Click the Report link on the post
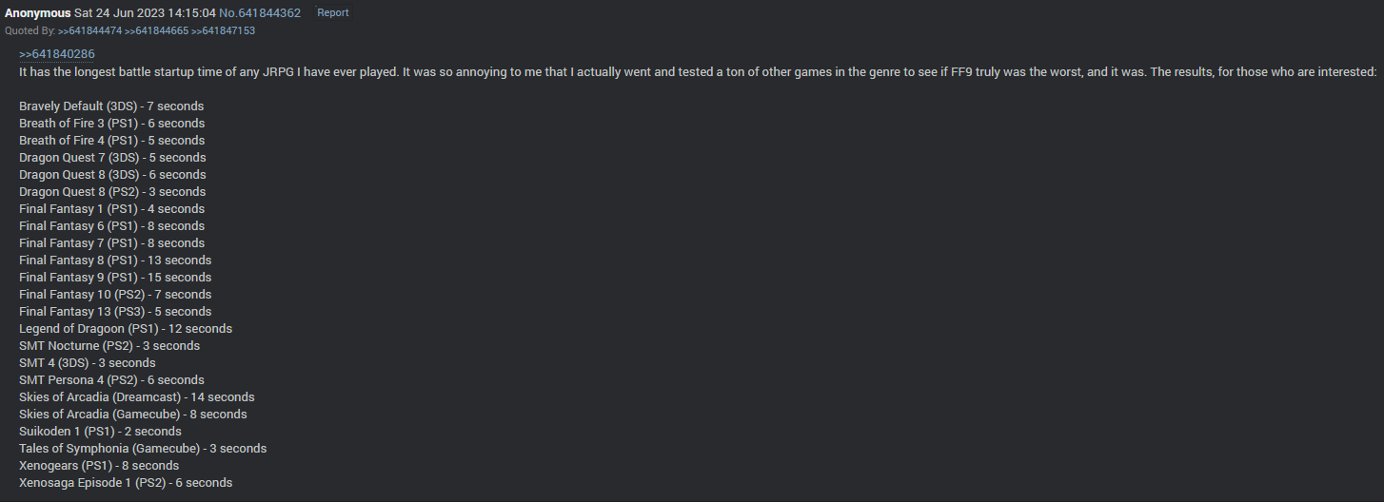Screen dimensions: 1384x502 [x=332, y=13]
